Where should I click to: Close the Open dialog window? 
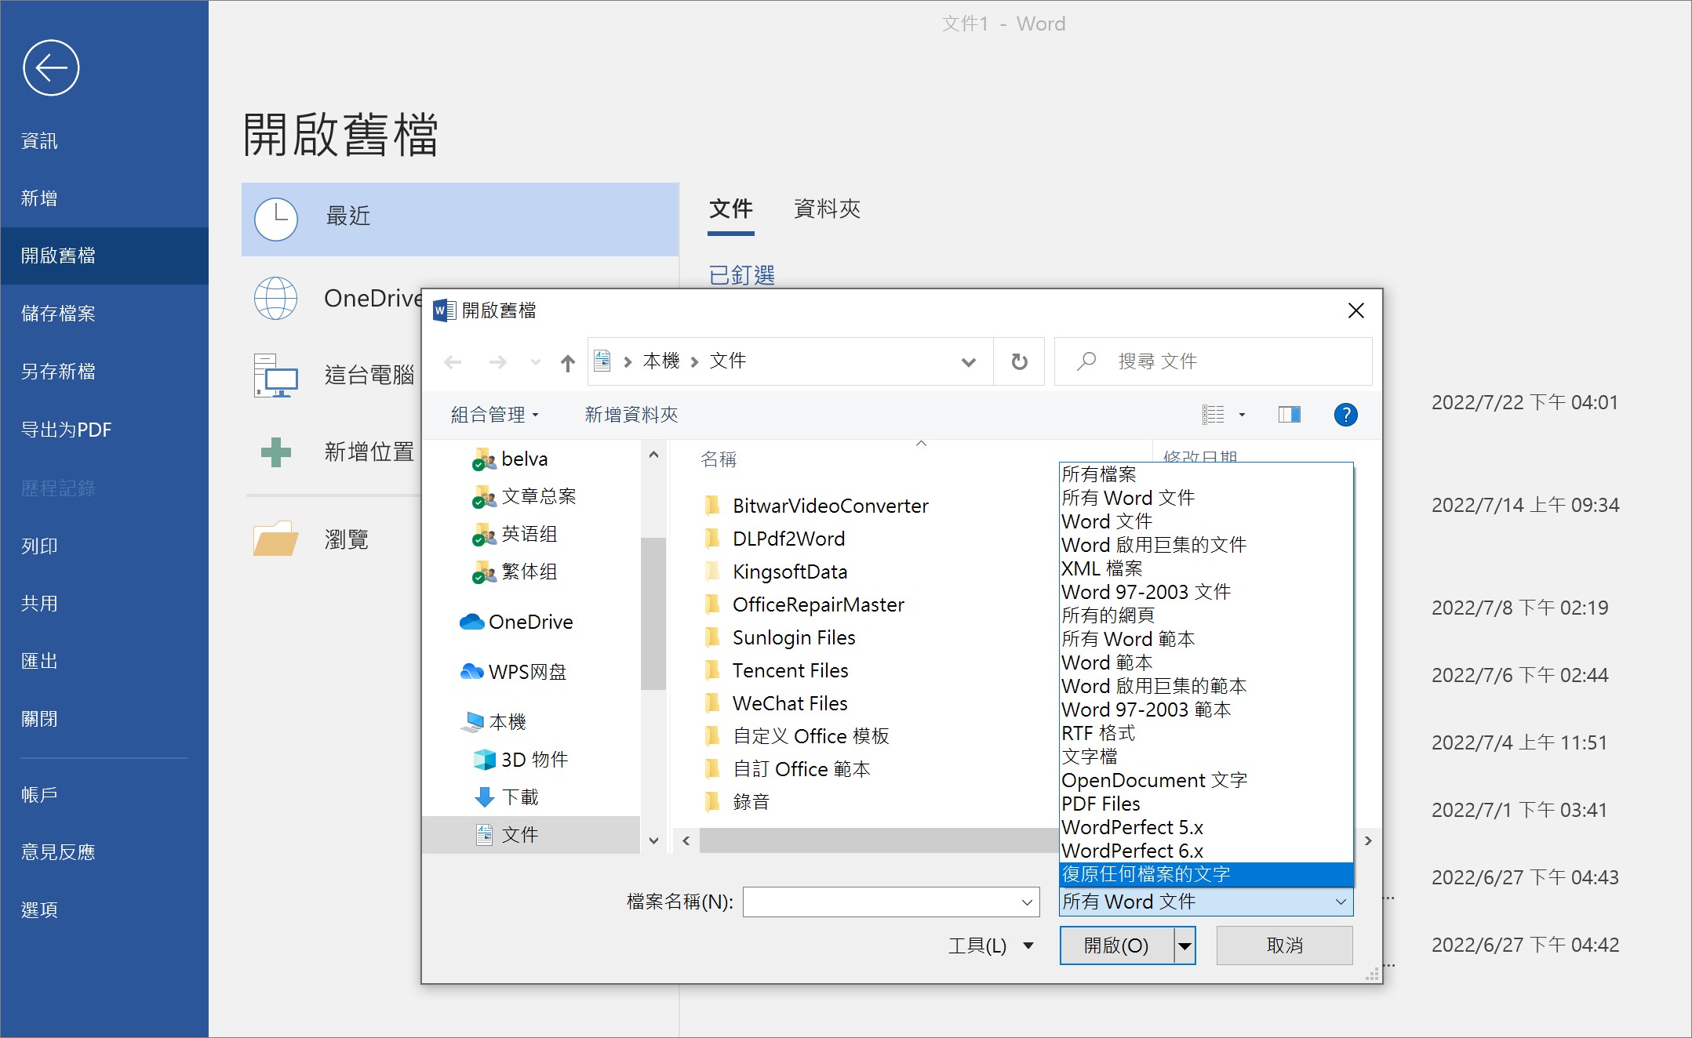(1355, 310)
